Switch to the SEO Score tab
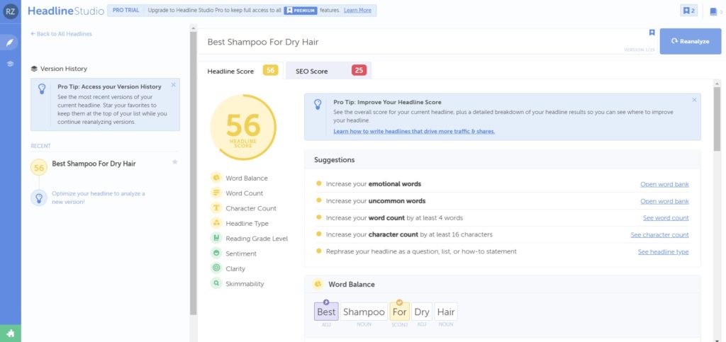 tap(328, 71)
